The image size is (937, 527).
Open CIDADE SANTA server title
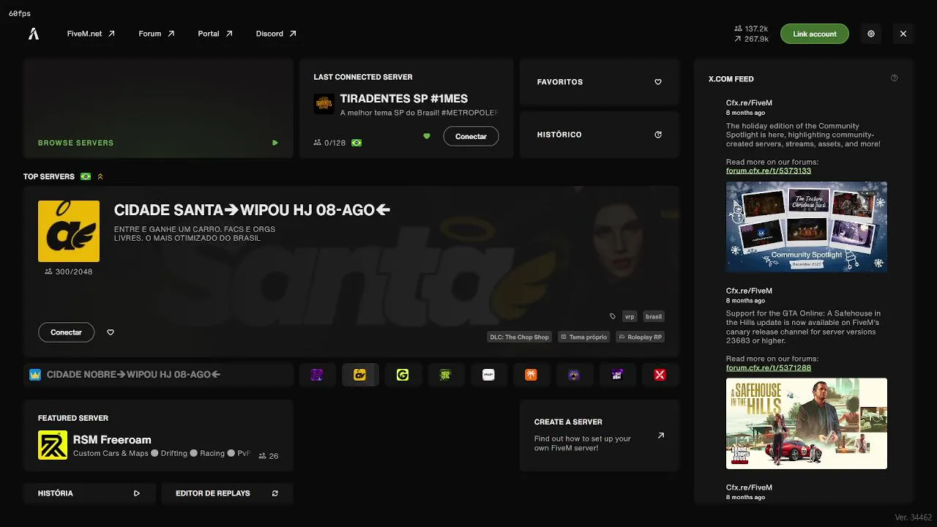[x=252, y=210]
